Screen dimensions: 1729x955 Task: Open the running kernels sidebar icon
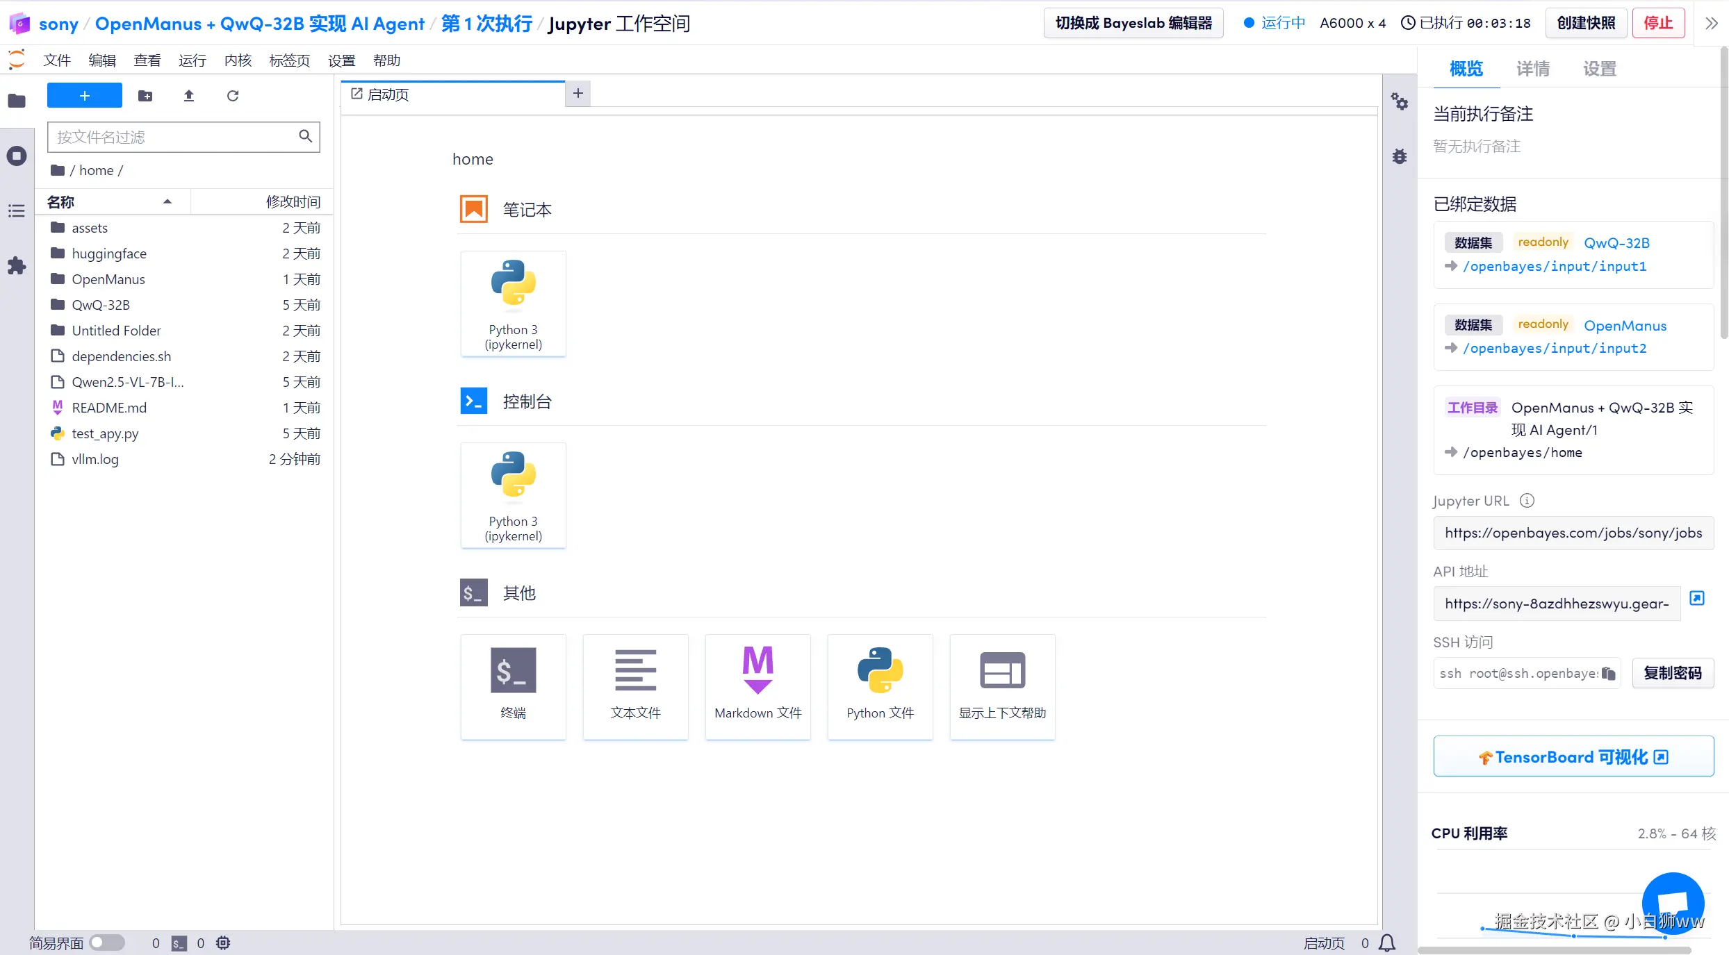(x=17, y=156)
